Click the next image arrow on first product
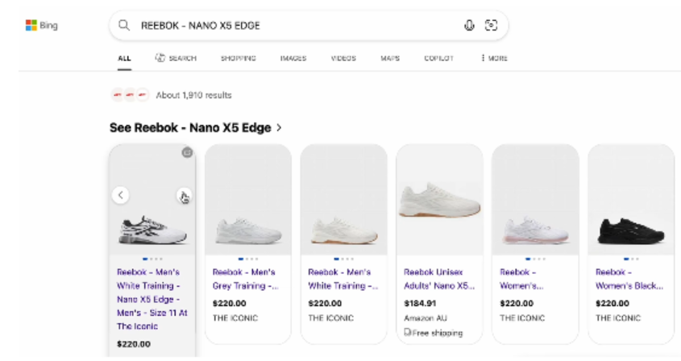 click(184, 195)
